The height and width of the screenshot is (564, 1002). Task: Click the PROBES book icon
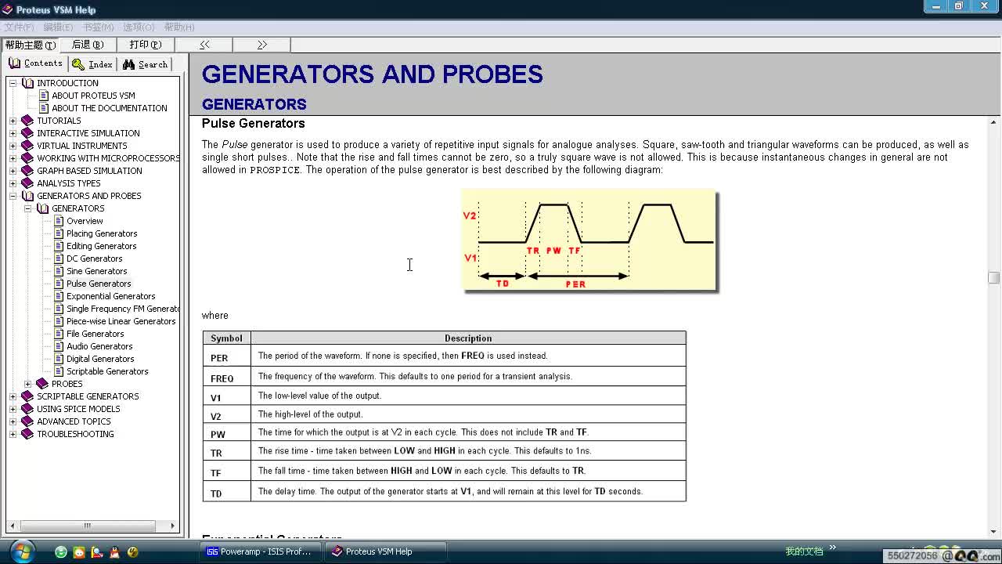43,384
